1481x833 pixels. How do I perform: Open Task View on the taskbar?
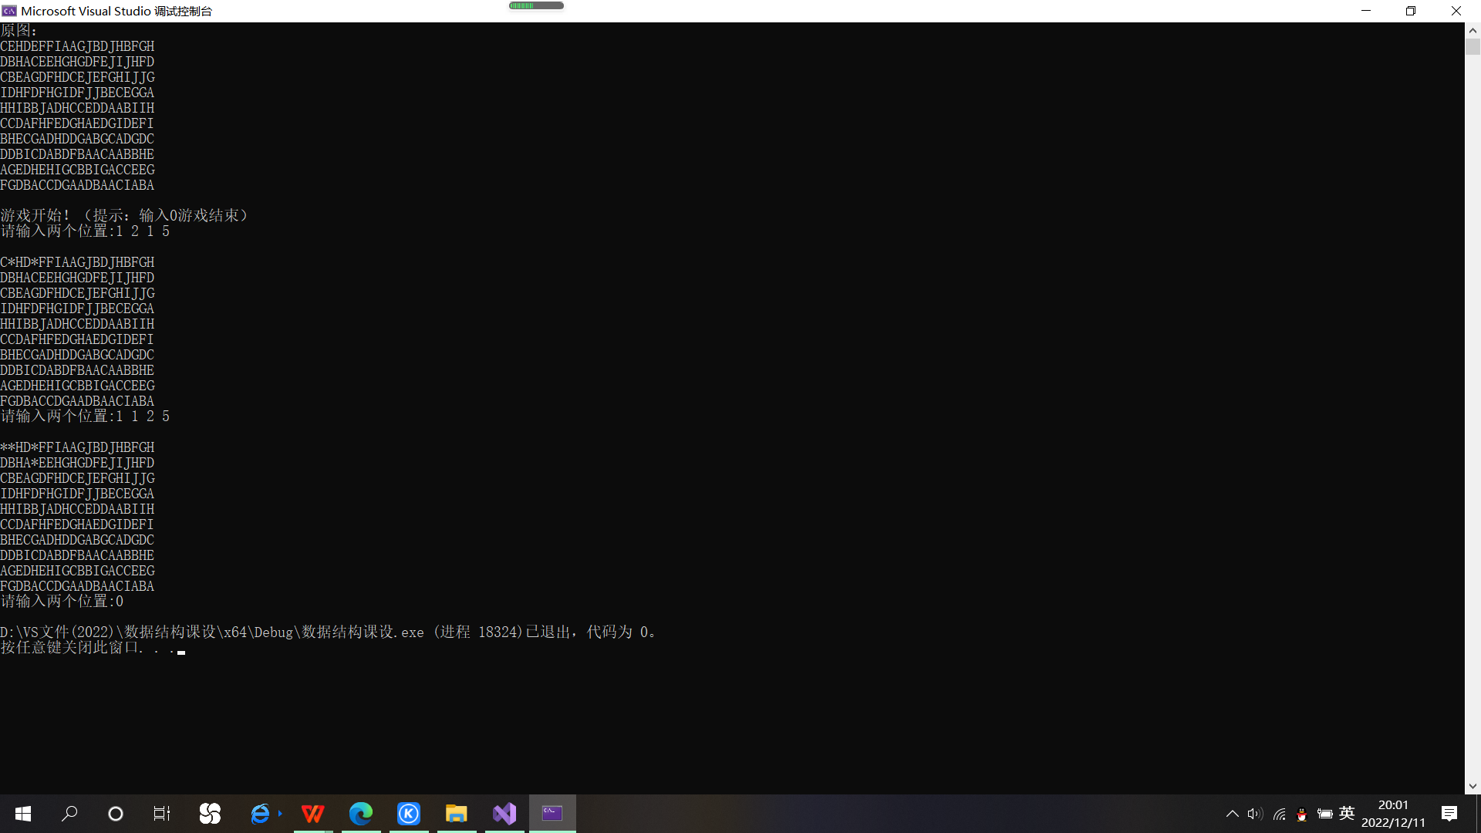[162, 814]
